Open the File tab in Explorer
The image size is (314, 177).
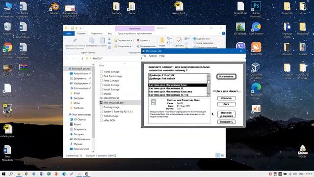[x=69, y=33]
